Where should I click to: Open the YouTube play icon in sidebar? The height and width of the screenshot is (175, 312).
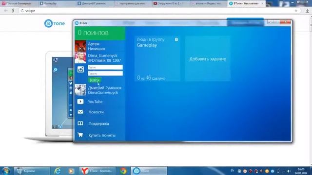click(x=80, y=102)
